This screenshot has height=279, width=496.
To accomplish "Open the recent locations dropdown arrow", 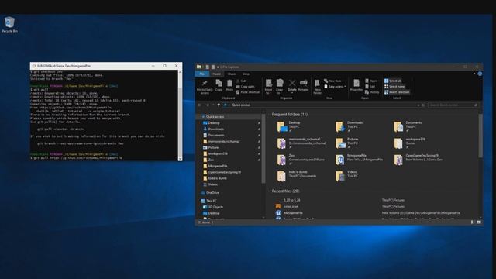I will 213,105.
